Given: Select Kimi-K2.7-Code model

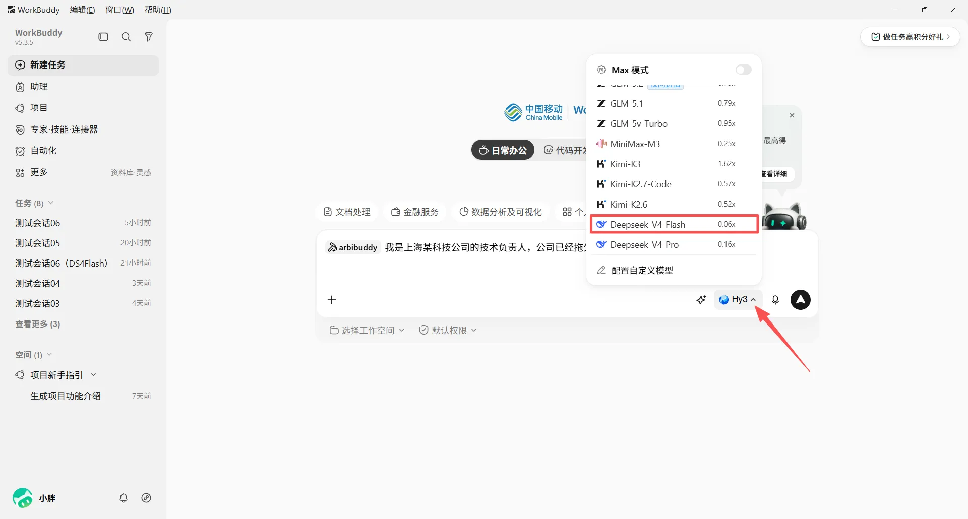Looking at the screenshot, I should 674,184.
